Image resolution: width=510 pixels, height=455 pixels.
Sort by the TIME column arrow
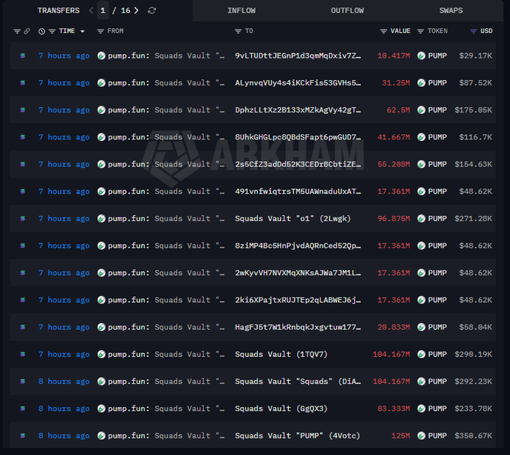pos(82,31)
